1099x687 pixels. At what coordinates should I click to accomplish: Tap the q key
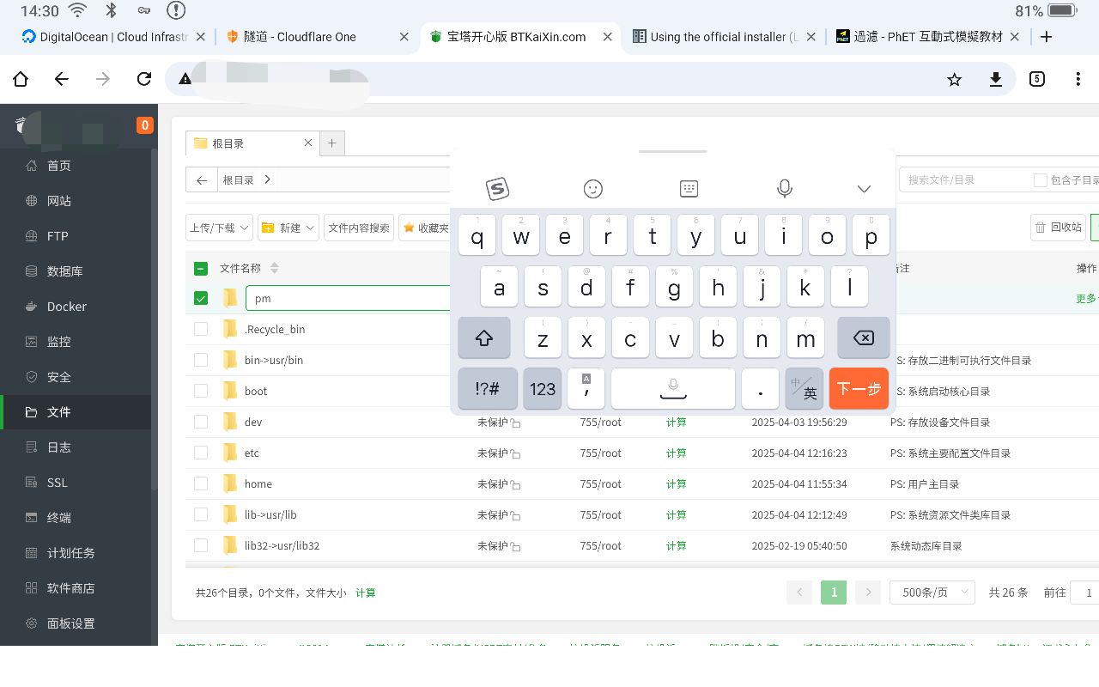tap(477, 235)
